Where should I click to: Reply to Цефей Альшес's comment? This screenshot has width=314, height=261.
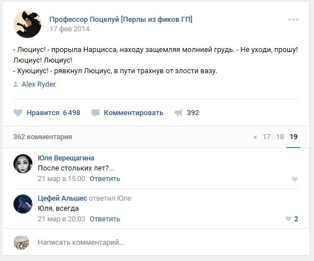(x=104, y=219)
